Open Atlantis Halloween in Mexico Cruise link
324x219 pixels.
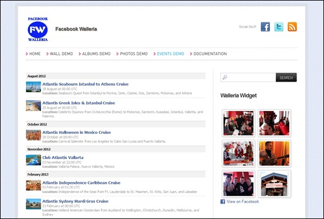[x=76, y=132]
